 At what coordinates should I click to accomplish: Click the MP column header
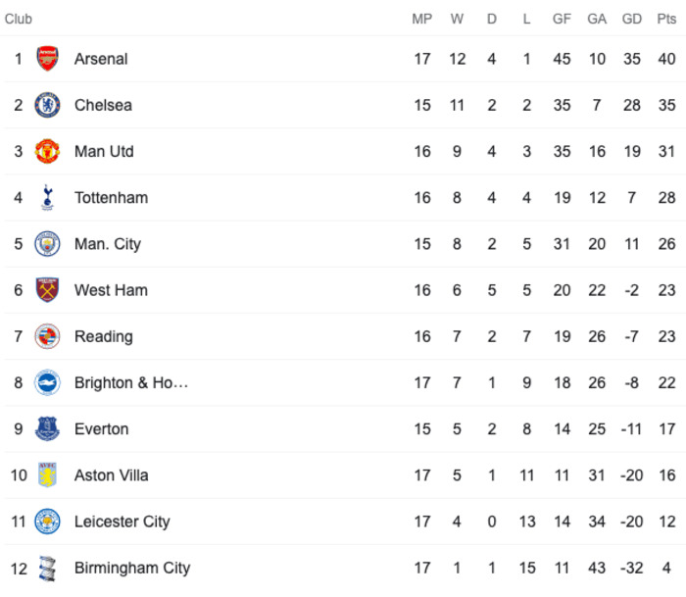click(422, 19)
